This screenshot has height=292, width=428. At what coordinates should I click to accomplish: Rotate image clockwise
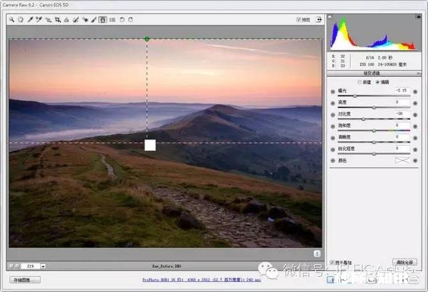tap(130, 20)
